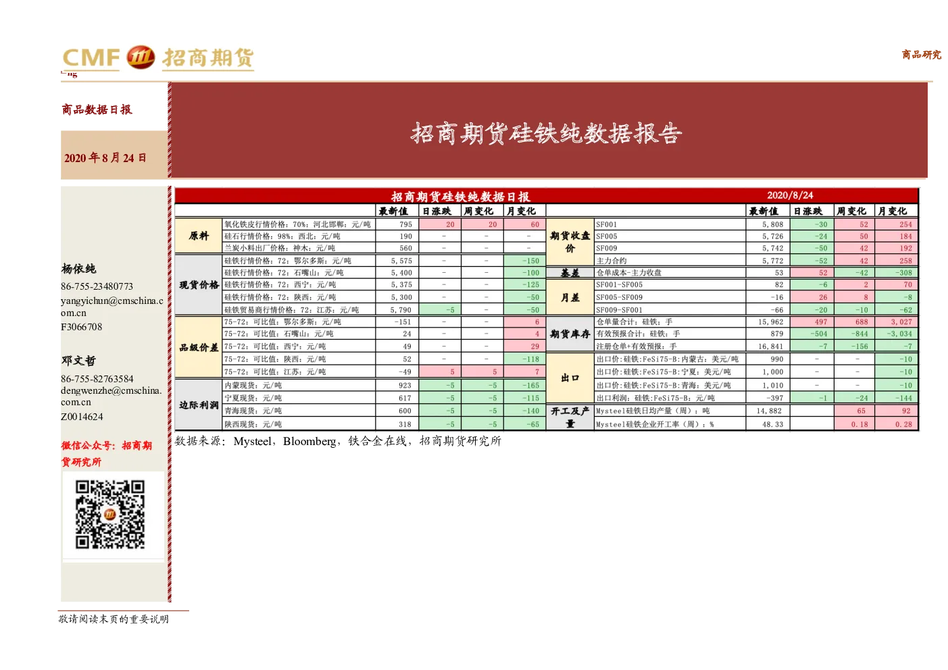Click the value 1,010 for 青海 export price
This screenshot has width=948, height=670.
(773, 385)
